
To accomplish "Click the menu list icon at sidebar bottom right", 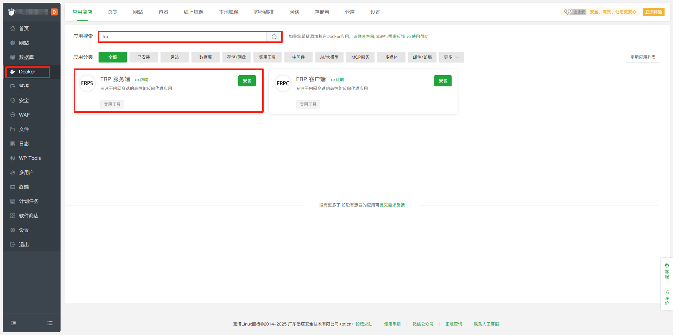I will click(50, 323).
